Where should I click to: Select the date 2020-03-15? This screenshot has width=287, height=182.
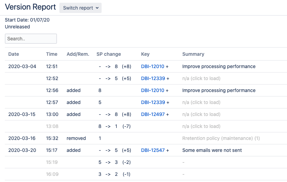[22, 114]
